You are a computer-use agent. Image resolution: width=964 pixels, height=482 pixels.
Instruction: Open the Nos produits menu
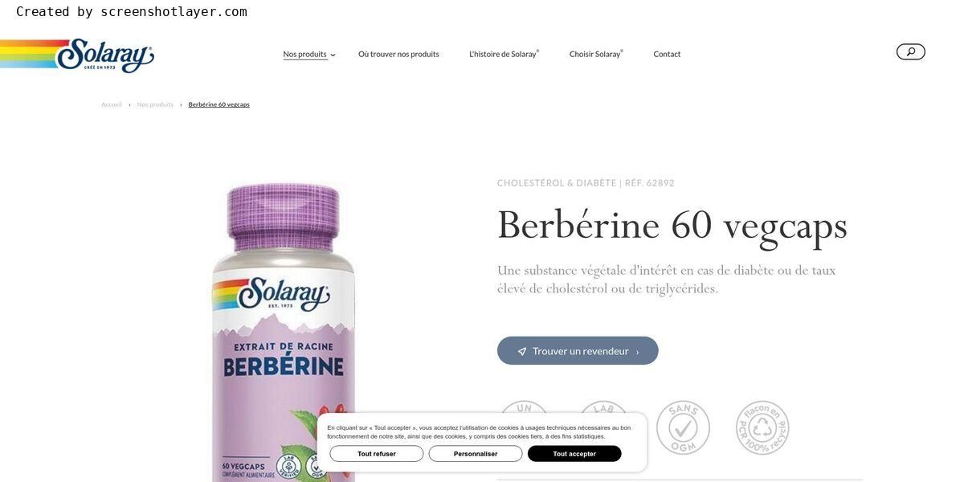tap(304, 54)
